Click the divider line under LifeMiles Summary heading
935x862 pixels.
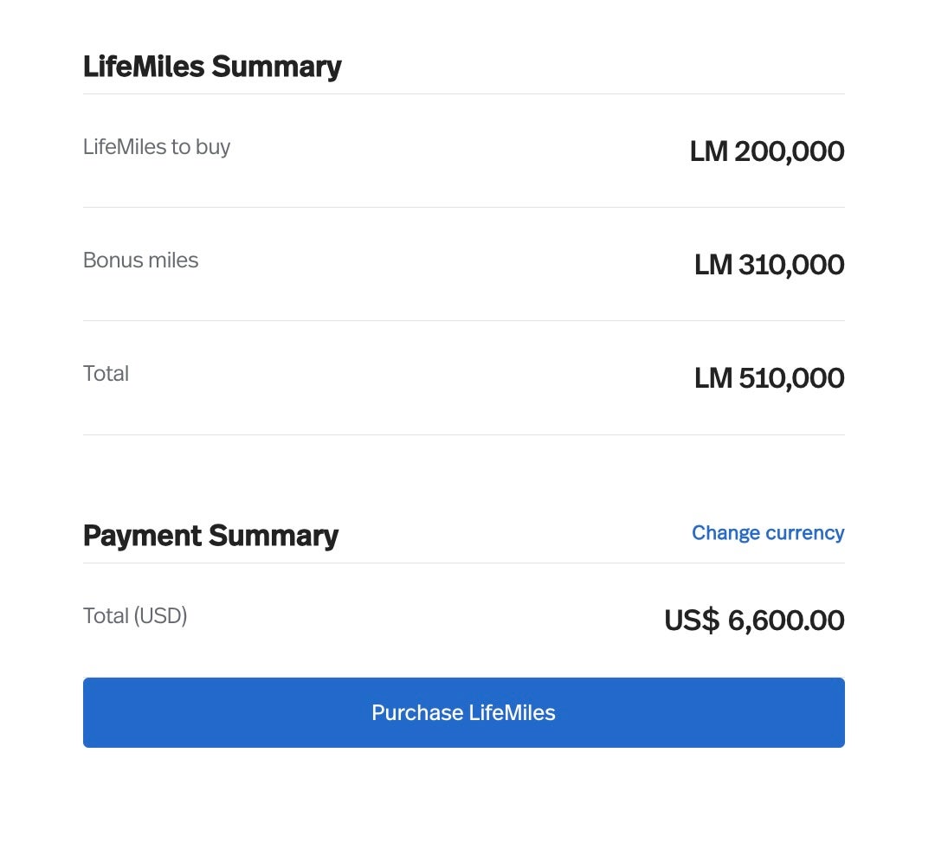(463, 93)
